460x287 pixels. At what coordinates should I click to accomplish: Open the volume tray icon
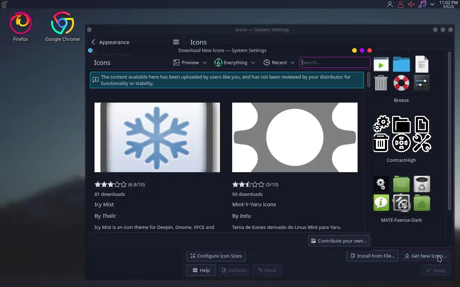coord(411,4)
